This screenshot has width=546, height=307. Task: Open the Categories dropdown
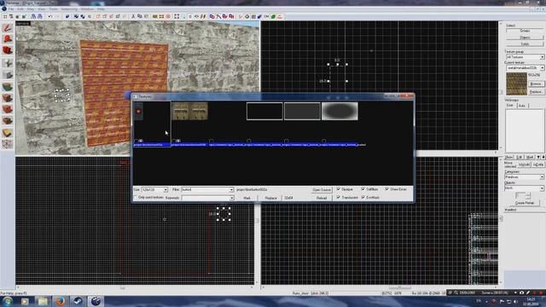point(543,177)
